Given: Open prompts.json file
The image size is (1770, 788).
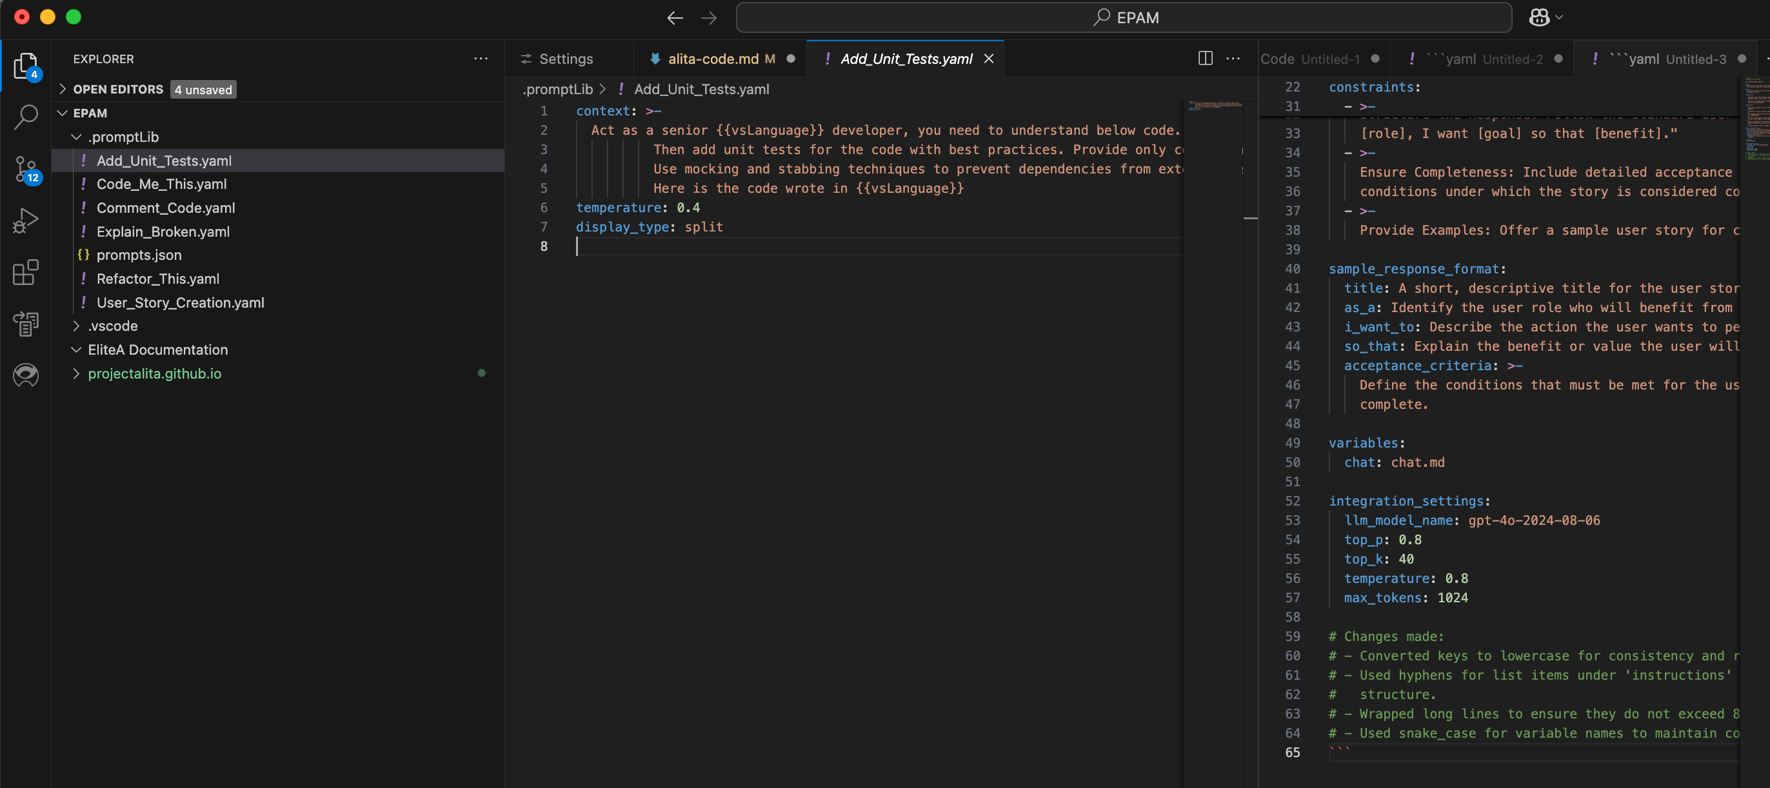Looking at the screenshot, I should (278, 255).
